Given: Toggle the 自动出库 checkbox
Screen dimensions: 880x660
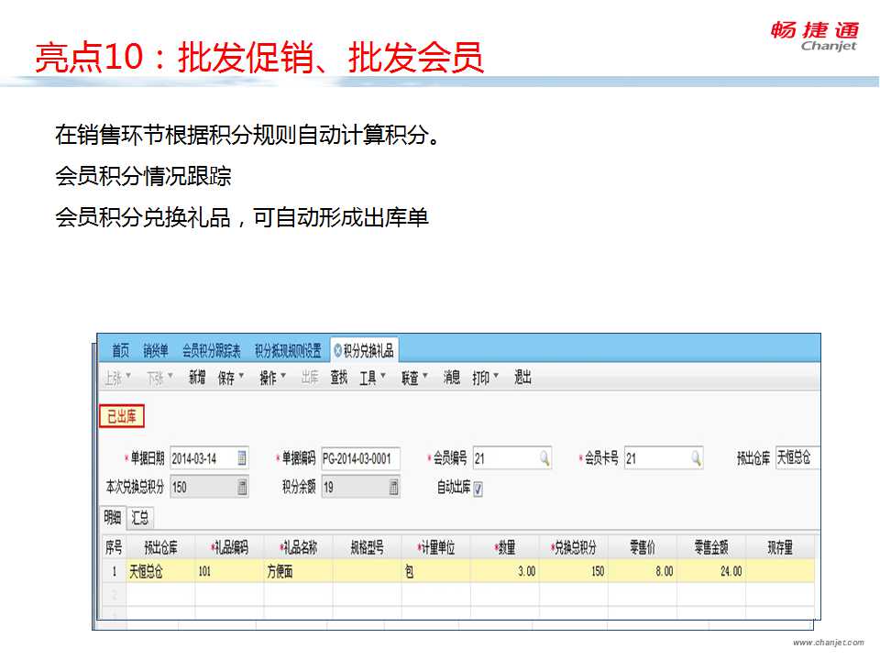Looking at the screenshot, I should click(478, 489).
